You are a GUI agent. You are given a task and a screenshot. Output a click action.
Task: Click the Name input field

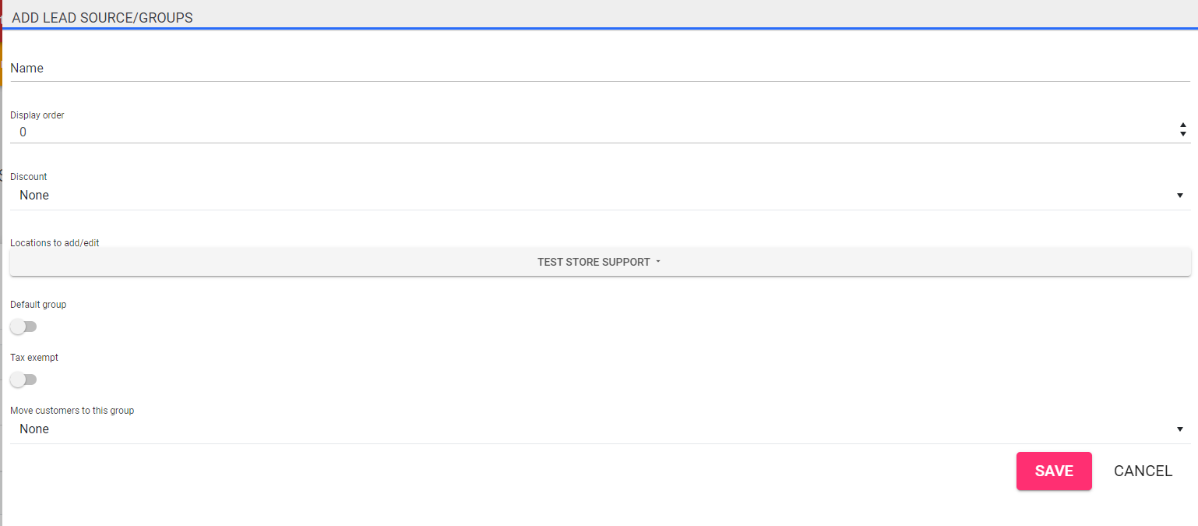coord(600,69)
